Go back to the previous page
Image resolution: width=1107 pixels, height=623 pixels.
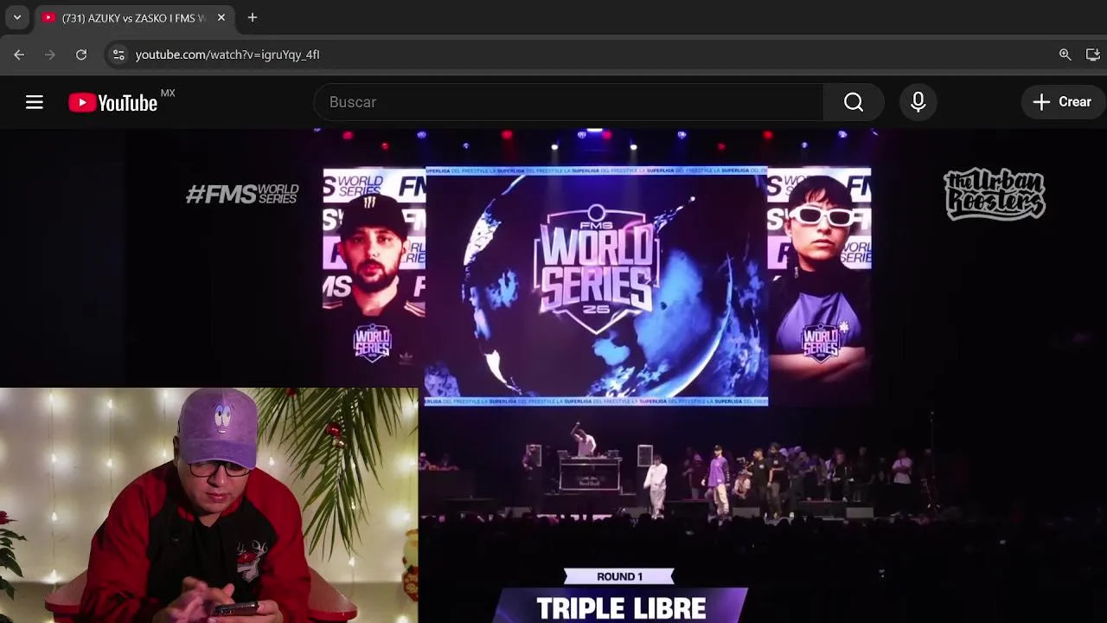point(19,55)
